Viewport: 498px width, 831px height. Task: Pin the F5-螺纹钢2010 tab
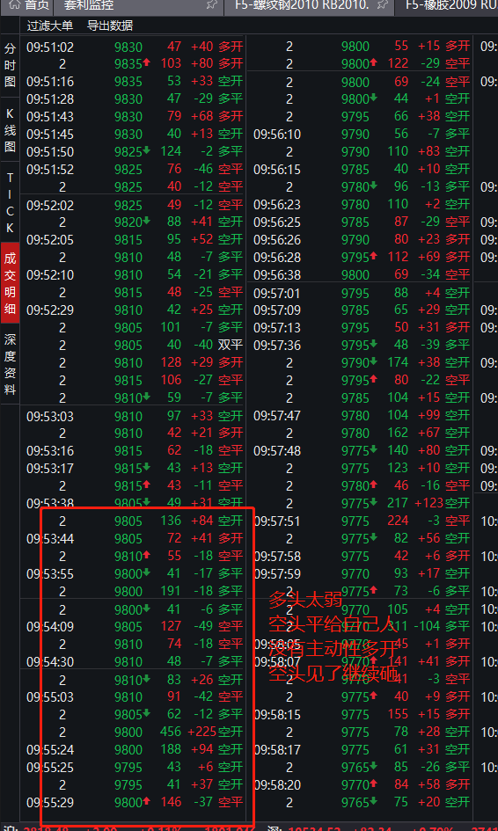click(x=383, y=5)
